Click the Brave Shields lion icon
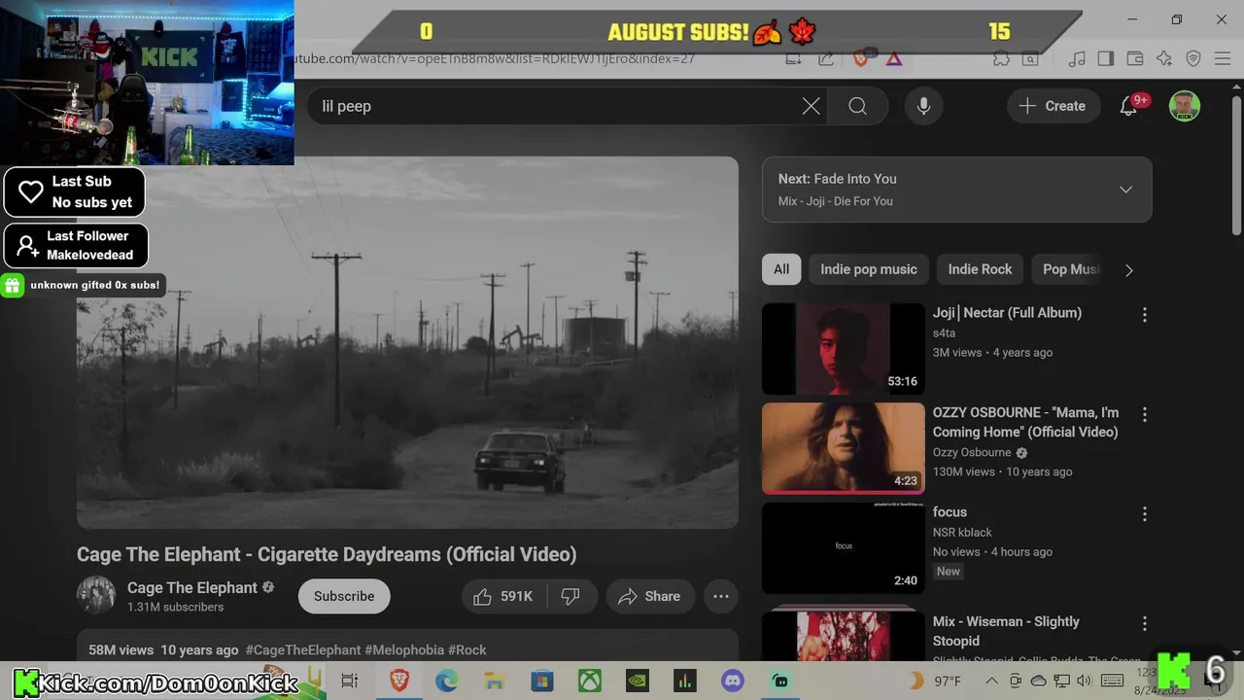This screenshot has height=700, width=1244. pyautogui.click(x=860, y=59)
